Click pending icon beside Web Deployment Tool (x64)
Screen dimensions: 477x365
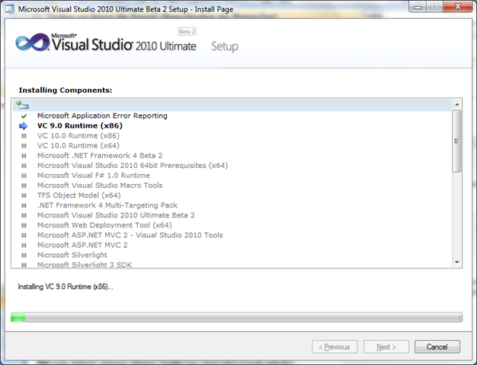[x=24, y=225]
